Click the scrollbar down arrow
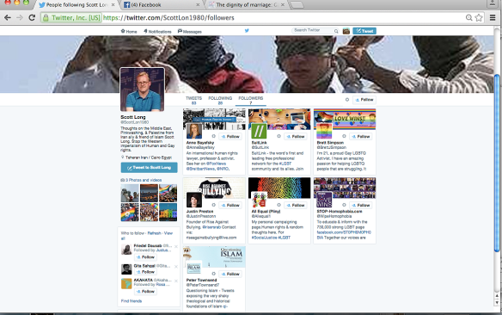The height and width of the screenshot is (315, 502). (497, 302)
